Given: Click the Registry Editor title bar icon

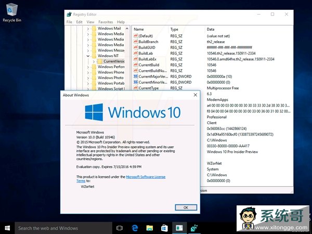Looking at the screenshot, I should (x=69, y=15).
